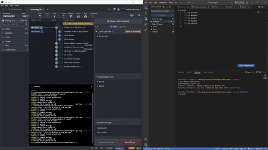Click the Stash icon in GitKraken toolbar

78,16
